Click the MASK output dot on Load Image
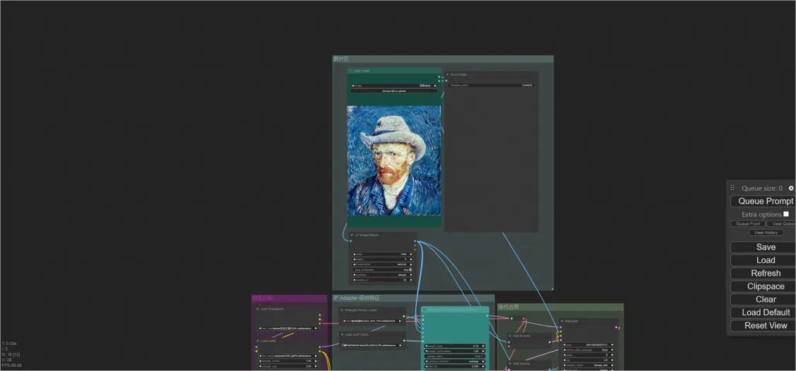Image resolution: width=796 pixels, height=371 pixels. 439,81
